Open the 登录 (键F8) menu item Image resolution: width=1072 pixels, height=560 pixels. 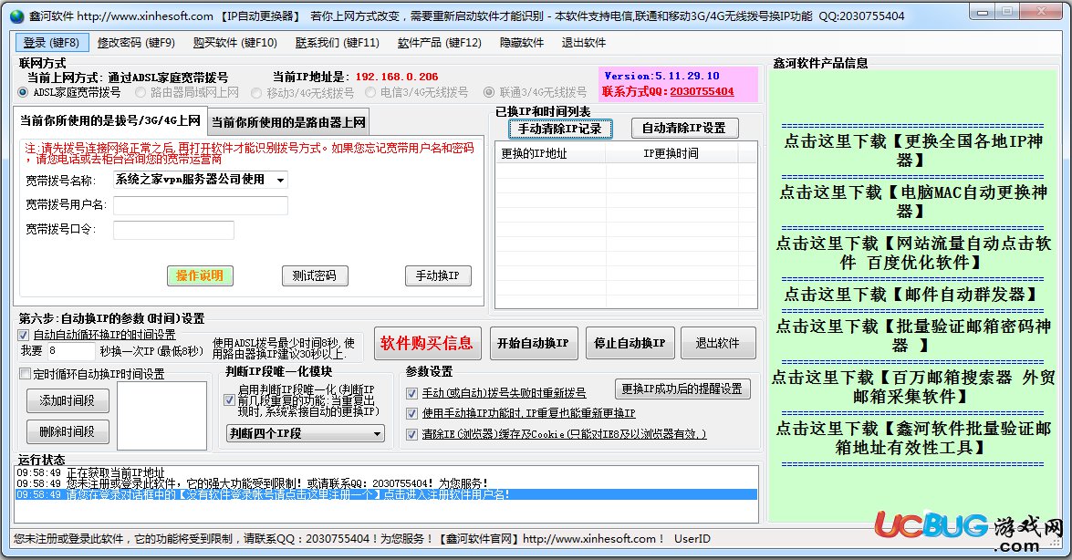coord(51,42)
